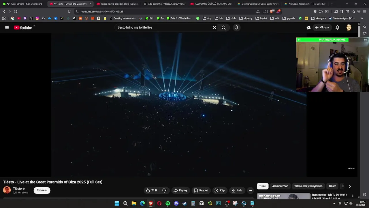Open the kıyafet bookmarks folder
Image resolution: width=369 pixels, height=208 pixels.
click(x=261, y=18)
